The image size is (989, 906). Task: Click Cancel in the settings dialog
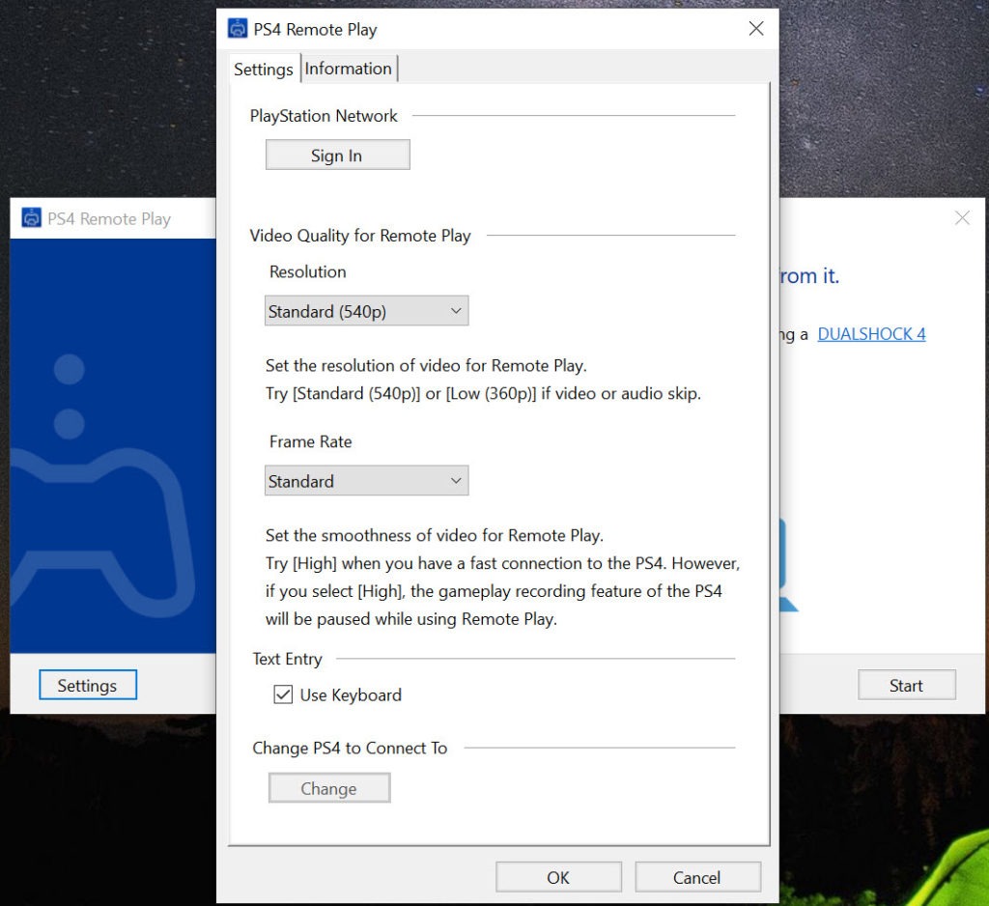coord(697,878)
